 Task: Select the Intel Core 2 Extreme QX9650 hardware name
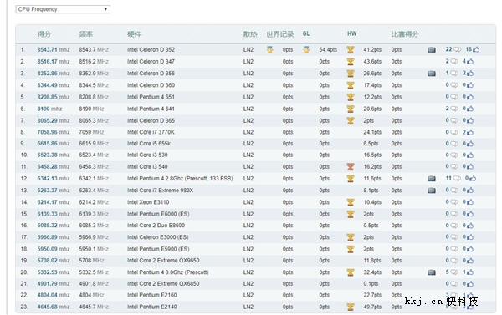point(163,261)
